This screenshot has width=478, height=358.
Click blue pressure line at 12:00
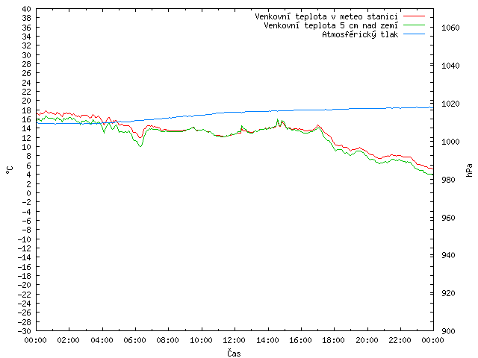(x=235, y=113)
